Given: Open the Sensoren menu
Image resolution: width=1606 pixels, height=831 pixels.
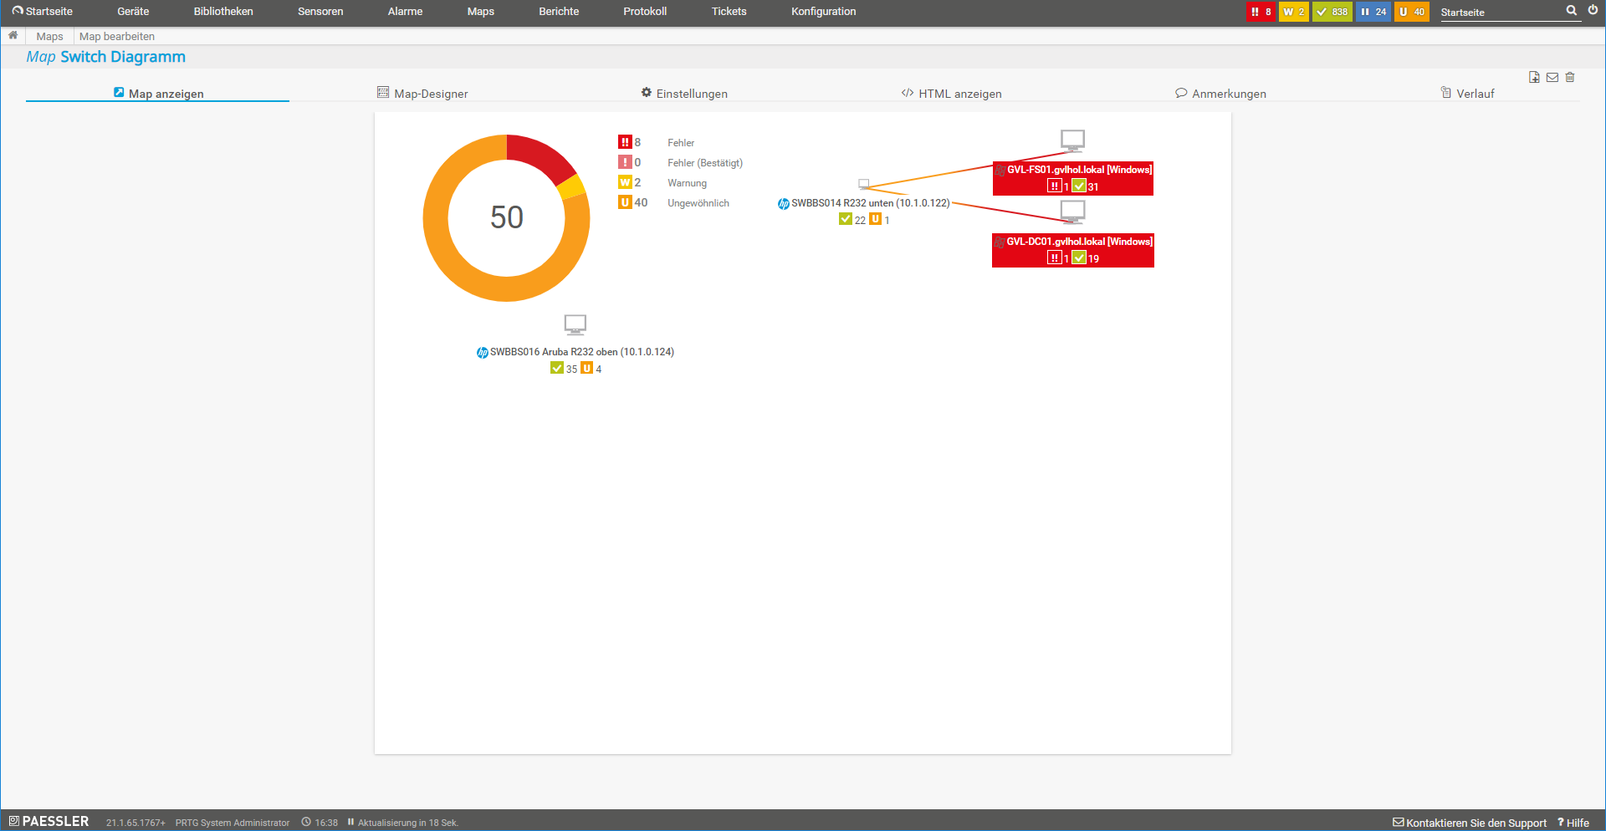Looking at the screenshot, I should 320,12.
